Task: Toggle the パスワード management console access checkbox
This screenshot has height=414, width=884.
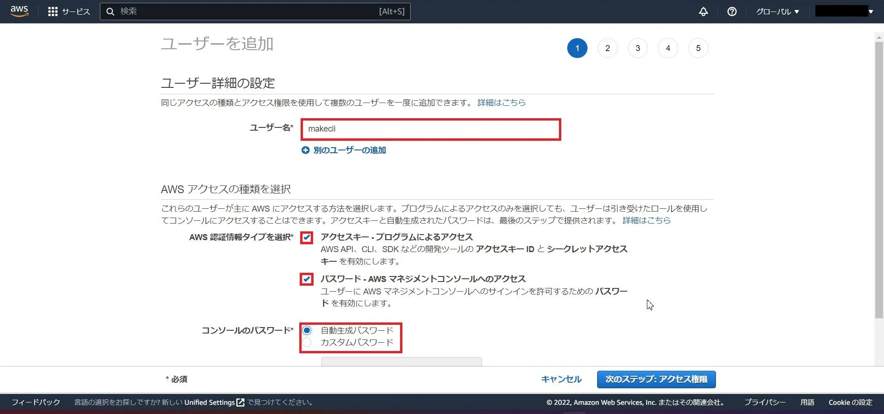Action: pyautogui.click(x=307, y=279)
